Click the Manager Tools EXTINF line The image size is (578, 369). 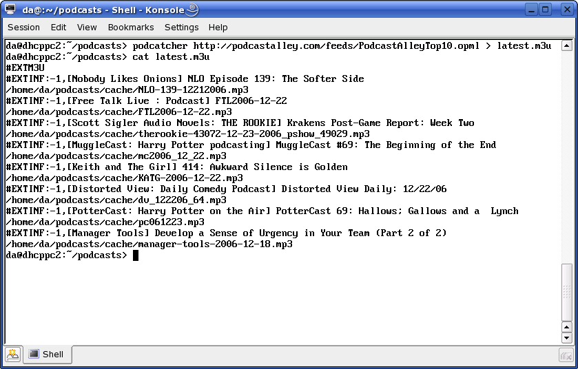(x=227, y=233)
